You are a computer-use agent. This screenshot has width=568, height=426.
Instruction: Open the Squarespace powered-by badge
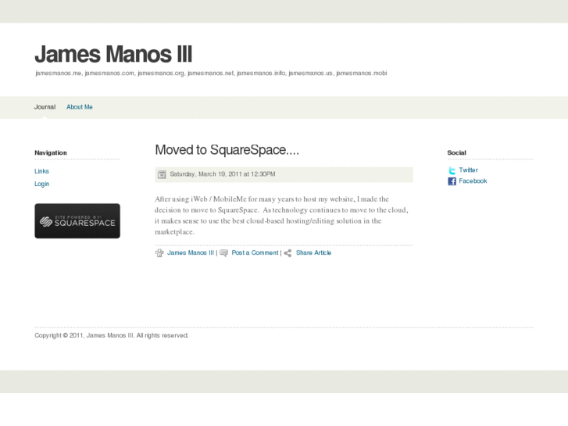(77, 220)
